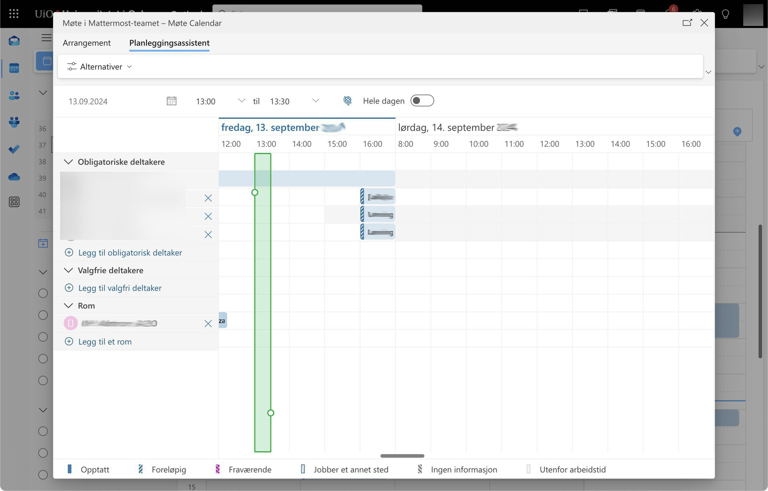The width and height of the screenshot is (768, 491).
Task: Open More apps icon in sidebar
Action: (x=14, y=202)
